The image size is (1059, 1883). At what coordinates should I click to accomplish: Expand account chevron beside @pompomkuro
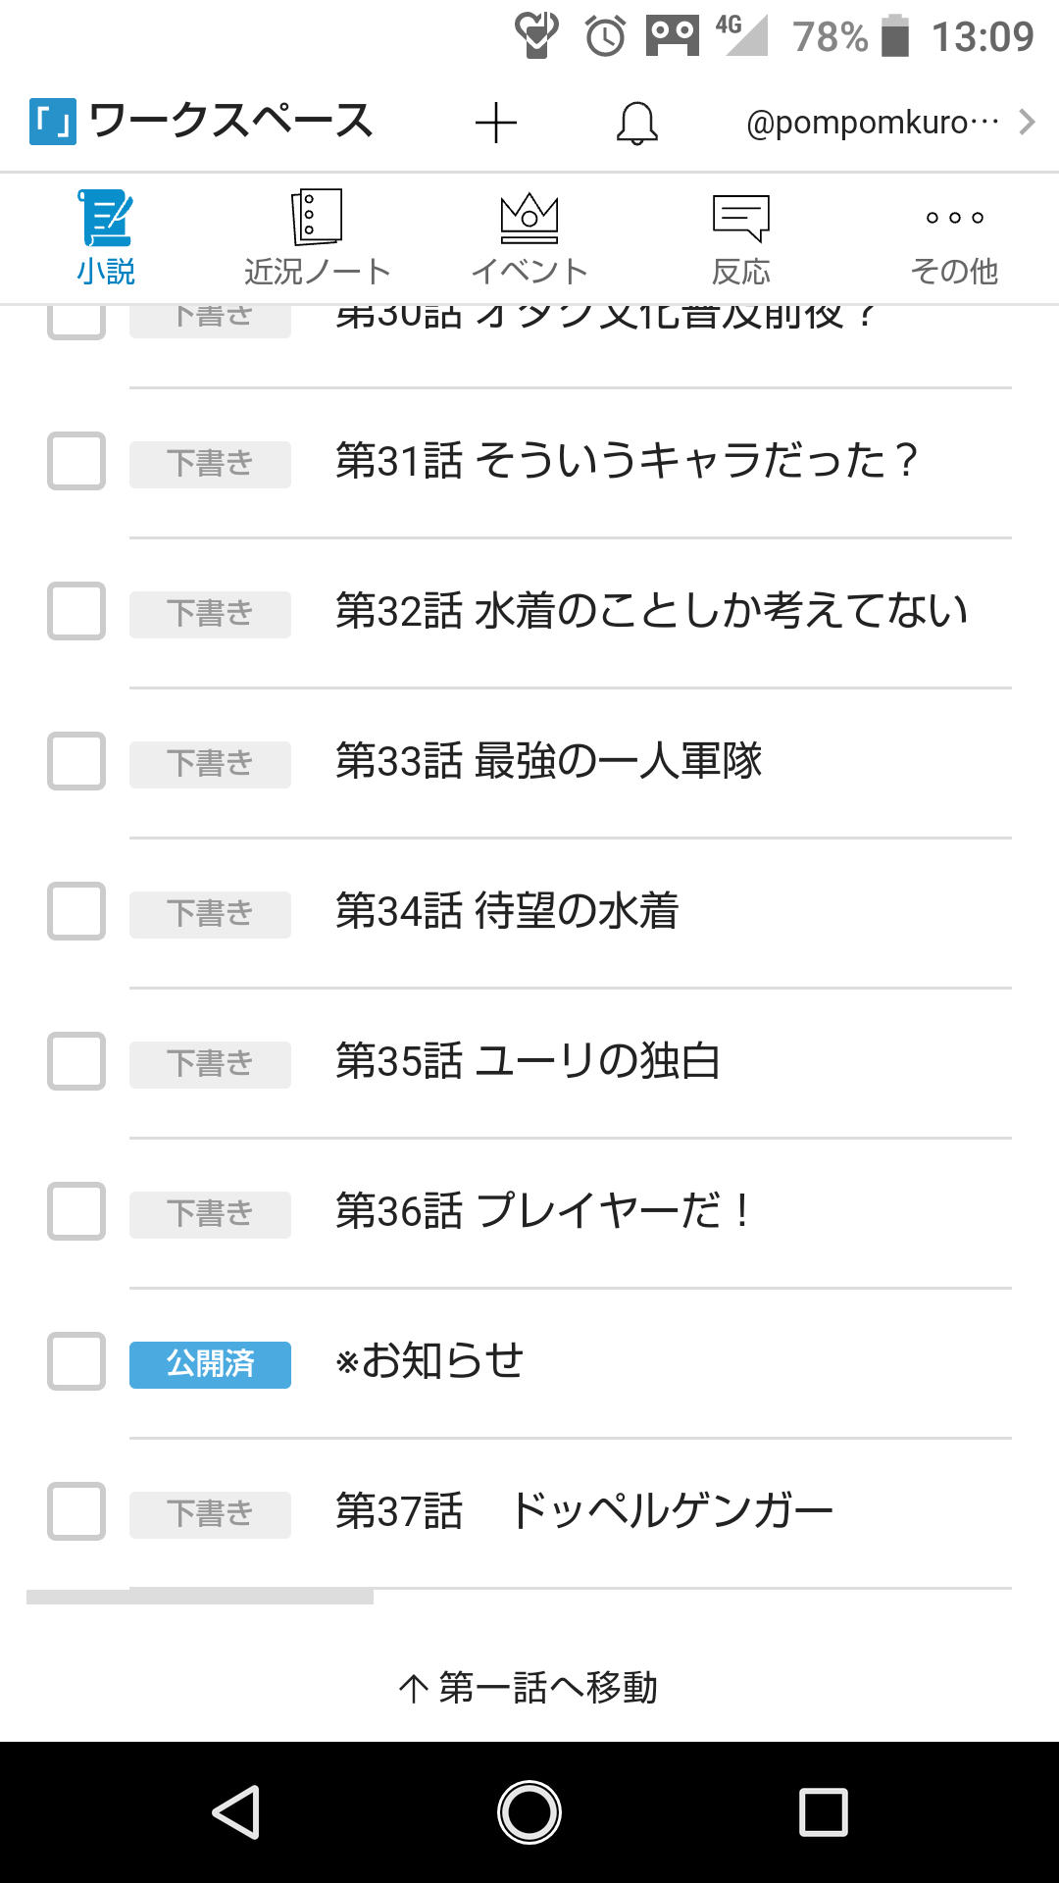(1027, 123)
